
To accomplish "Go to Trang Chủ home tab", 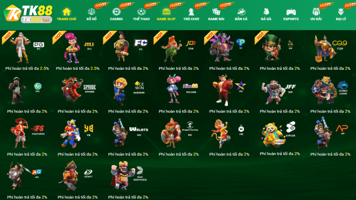I will click(x=66, y=14).
